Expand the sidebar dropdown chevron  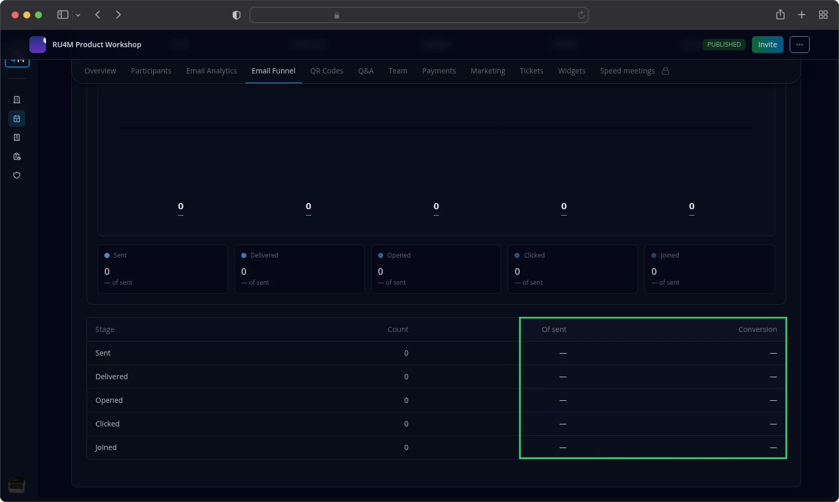(x=78, y=15)
